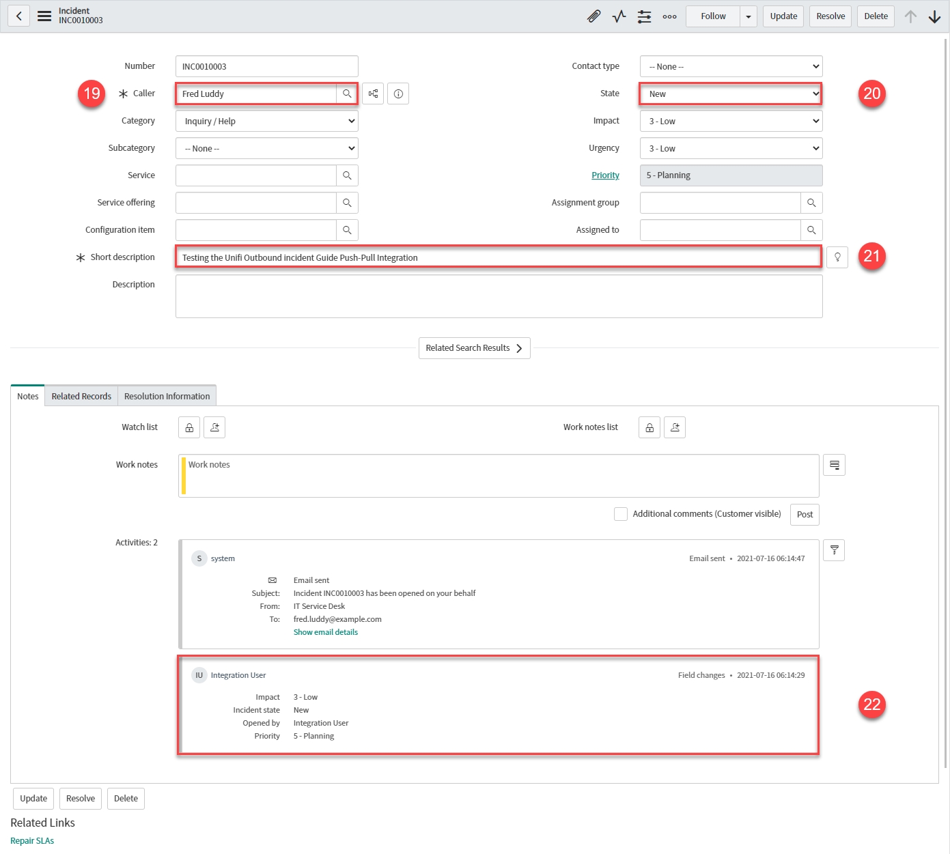The height and width of the screenshot is (854, 950).
Task: Click the Caller lookup magnifier icon
Action: [347, 94]
